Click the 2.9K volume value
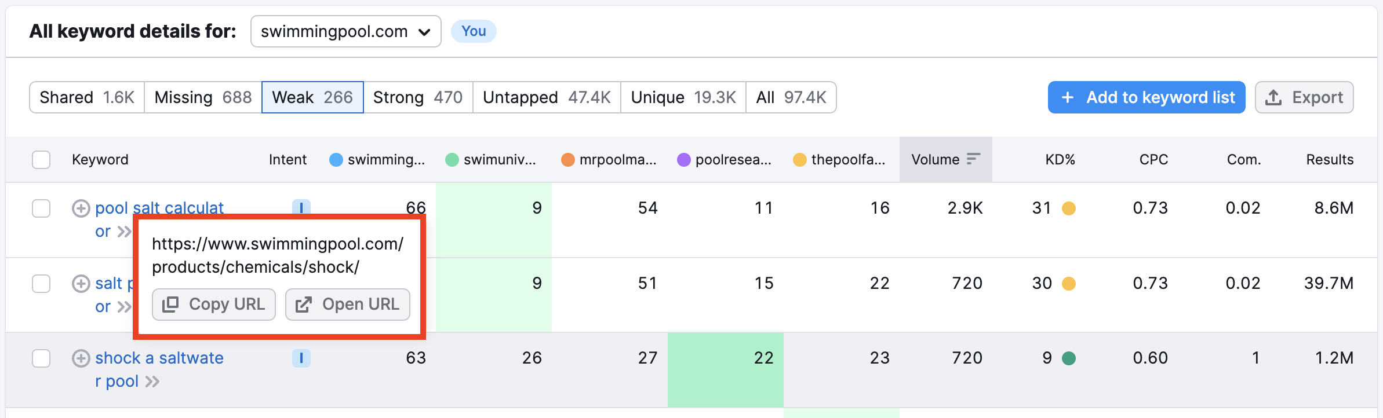Image resolution: width=1383 pixels, height=418 pixels. point(965,208)
